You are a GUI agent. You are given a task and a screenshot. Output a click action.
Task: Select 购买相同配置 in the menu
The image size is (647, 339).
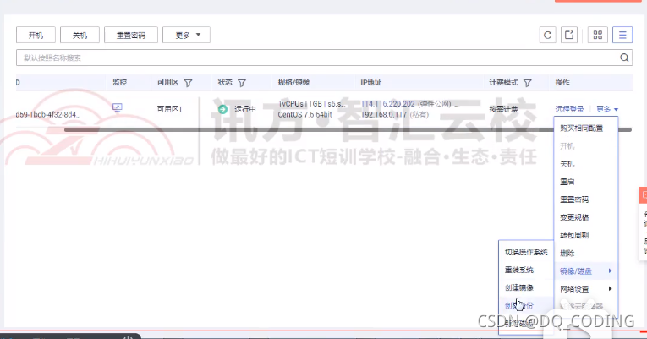pos(581,128)
